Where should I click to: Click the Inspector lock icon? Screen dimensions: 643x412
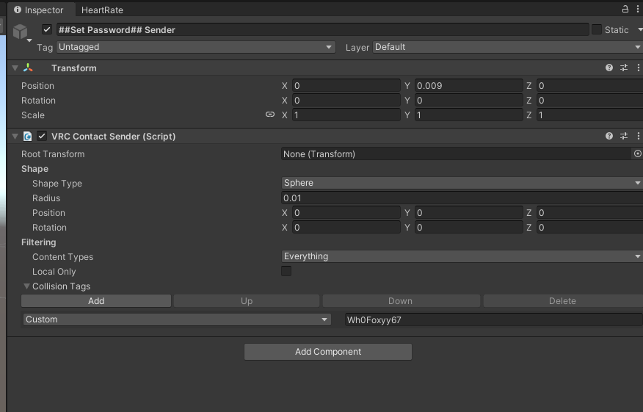[x=625, y=9]
